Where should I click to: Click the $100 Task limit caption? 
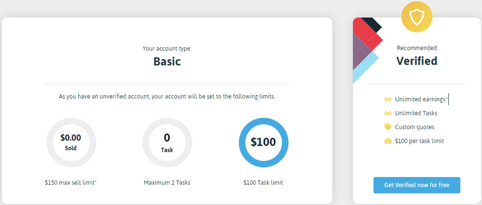(263, 183)
